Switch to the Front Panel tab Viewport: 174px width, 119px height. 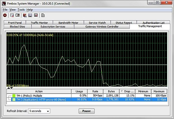[15, 22]
